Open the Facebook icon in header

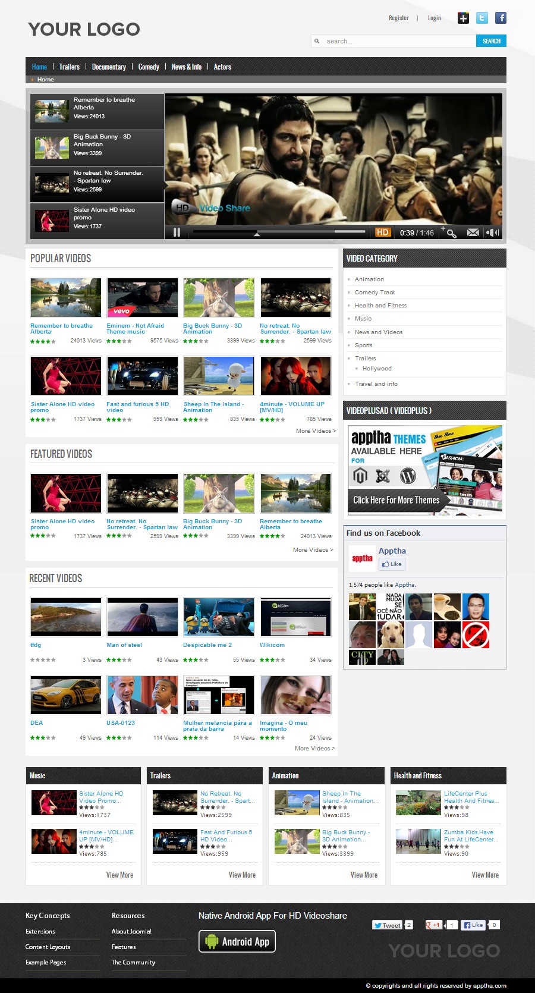pyautogui.click(x=501, y=18)
